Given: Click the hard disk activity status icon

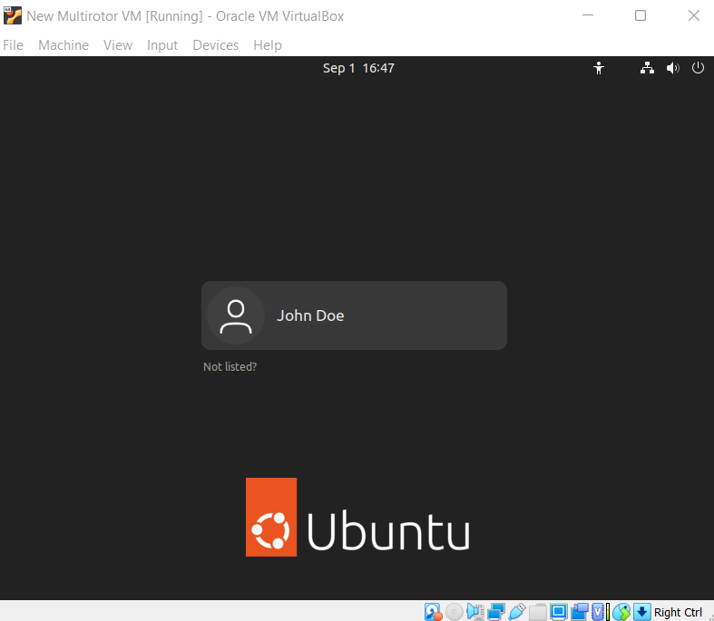Looking at the screenshot, I should tap(433, 612).
